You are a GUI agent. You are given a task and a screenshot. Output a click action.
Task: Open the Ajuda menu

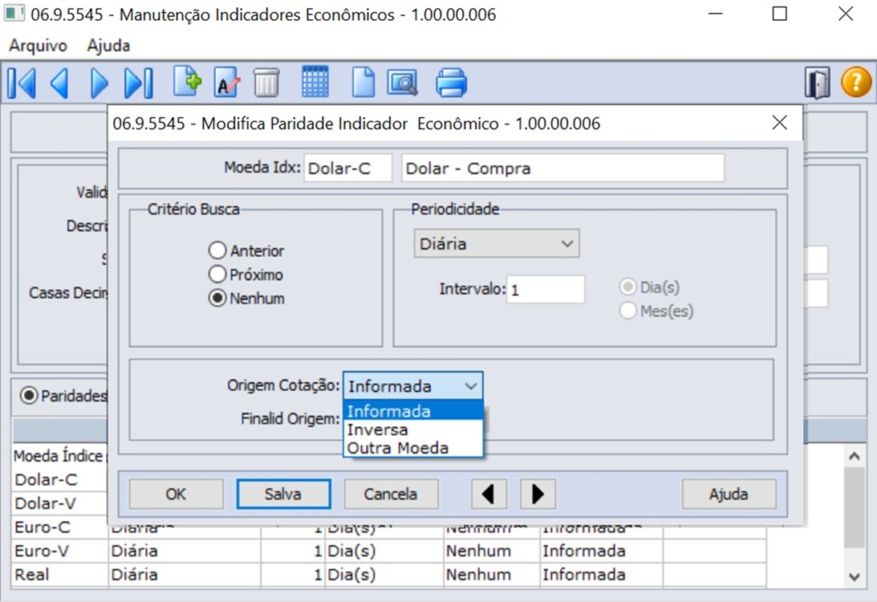pos(108,45)
